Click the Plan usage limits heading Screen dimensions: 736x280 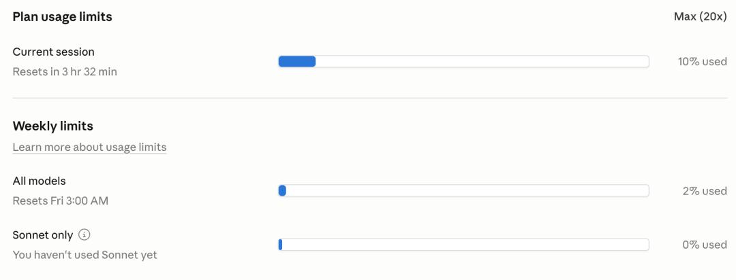click(63, 17)
